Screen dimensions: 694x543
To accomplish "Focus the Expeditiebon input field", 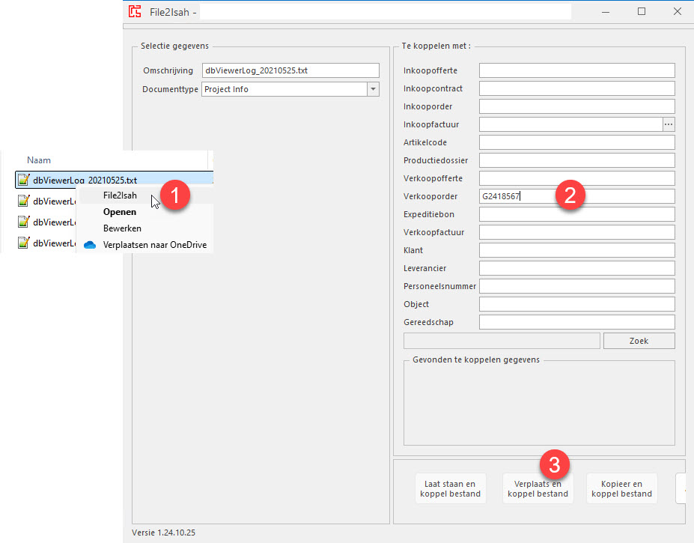I will tap(576, 214).
